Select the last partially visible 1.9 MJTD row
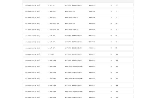Viewport: 156px width, 98px height. 78,96
